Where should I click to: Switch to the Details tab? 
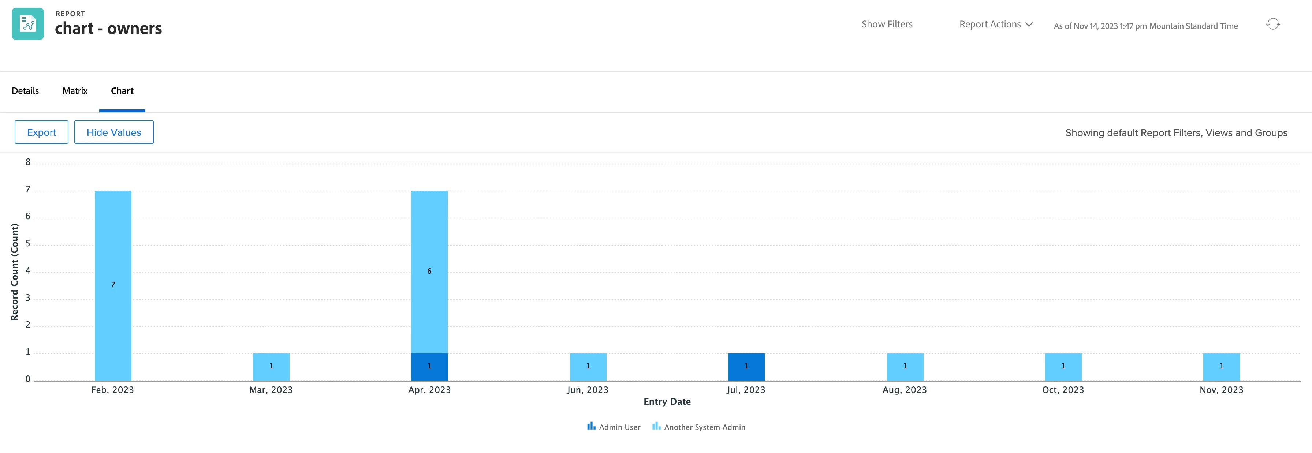26,91
